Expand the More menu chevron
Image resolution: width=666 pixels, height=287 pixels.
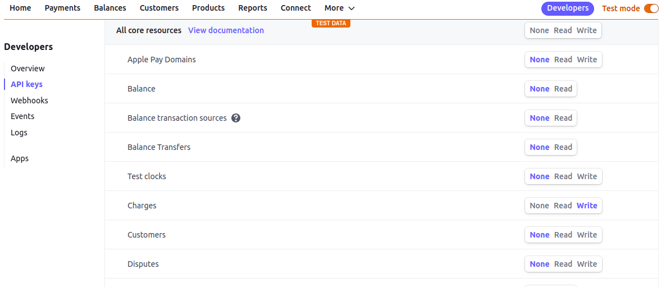pos(352,8)
